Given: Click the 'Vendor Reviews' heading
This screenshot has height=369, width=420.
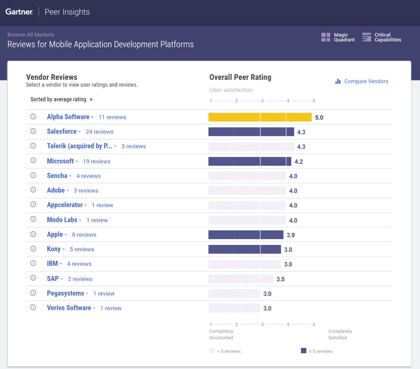Looking at the screenshot, I should (52, 77).
